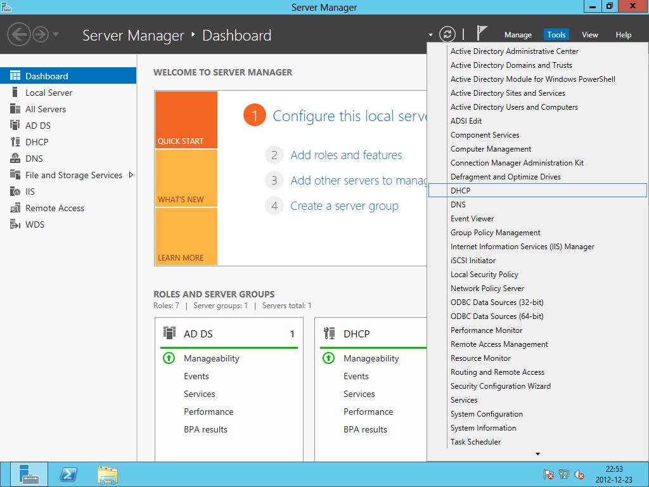
Task: Click the DNS sidebar icon
Action: tap(15, 158)
